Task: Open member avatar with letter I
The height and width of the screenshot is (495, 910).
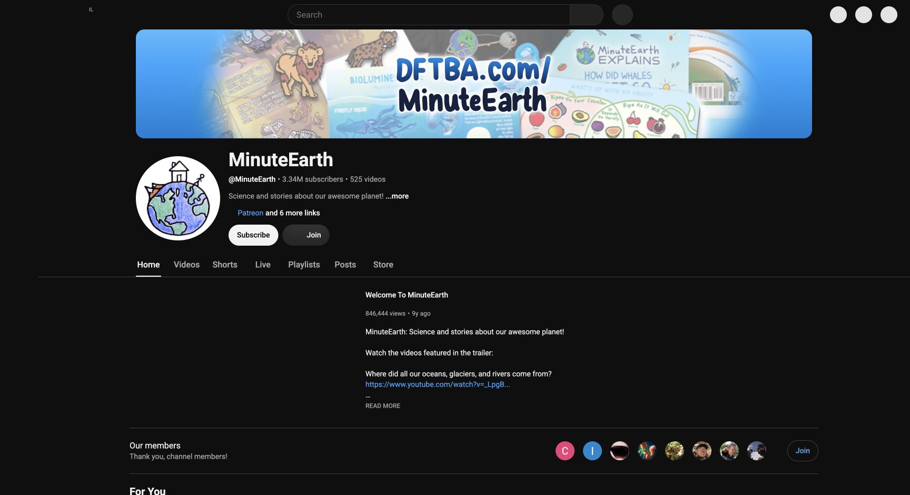Action: tap(592, 451)
